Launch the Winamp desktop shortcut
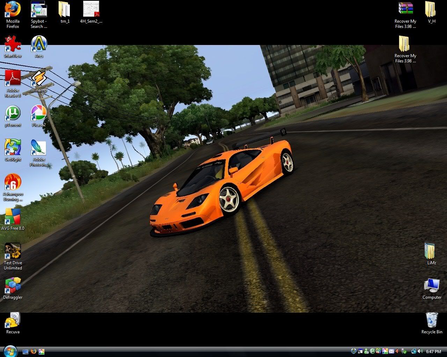447x357 pixels. (x=39, y=81)
